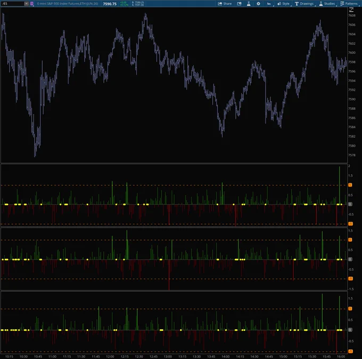Click the 16:00 time axis label
Image resolution: width=362 pixels, height=359 pixels.
(341, 356)
